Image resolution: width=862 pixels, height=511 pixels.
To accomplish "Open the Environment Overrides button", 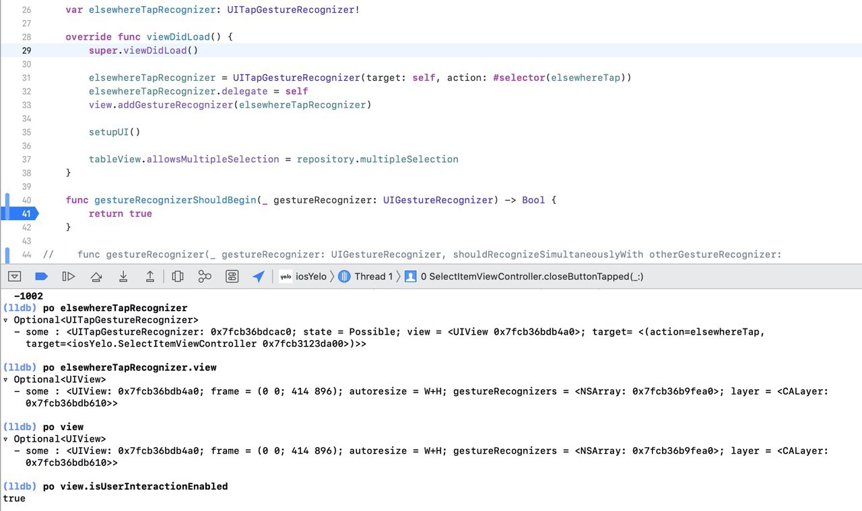I will point(232,276).
